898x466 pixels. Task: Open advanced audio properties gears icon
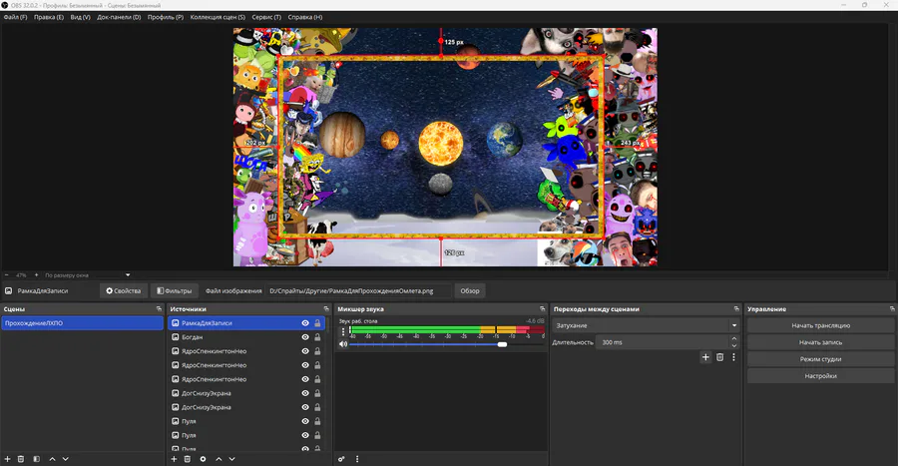[341, 459]
